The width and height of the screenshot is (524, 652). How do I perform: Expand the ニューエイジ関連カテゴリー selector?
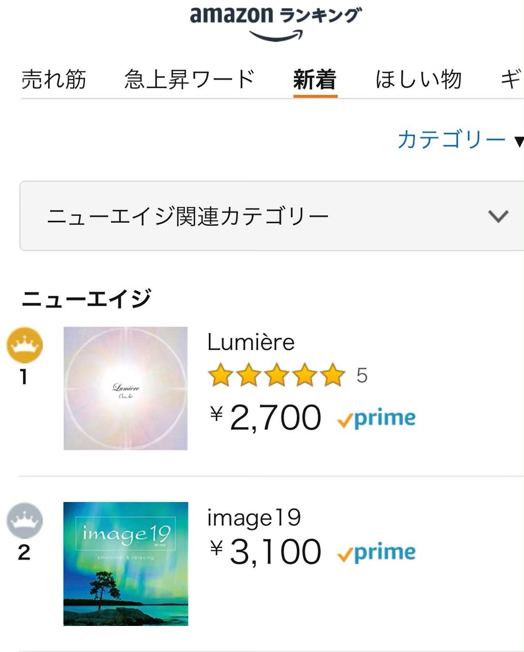(271, 216)
